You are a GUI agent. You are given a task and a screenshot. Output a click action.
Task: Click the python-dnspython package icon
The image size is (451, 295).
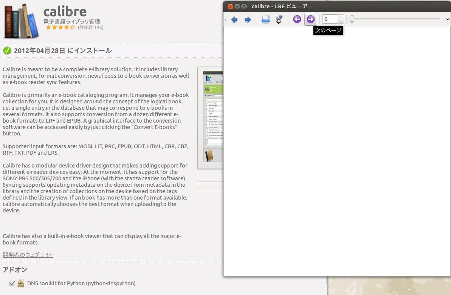point(21,283)
